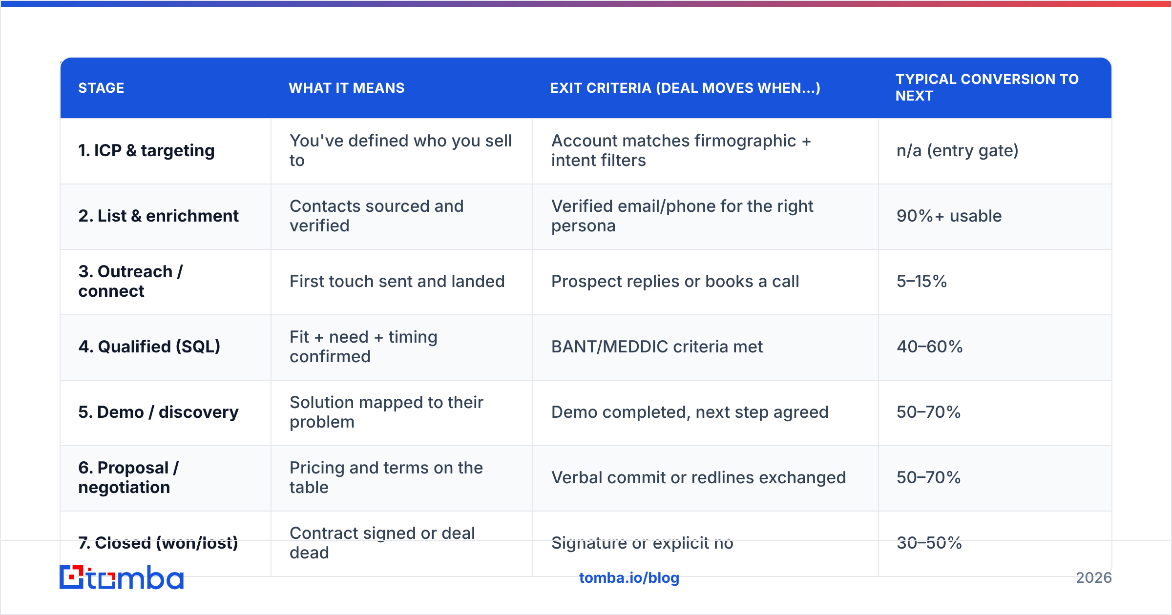Select the '5–15%' conversion value
The image size is (1172, 615).
(x=921, y=281)
